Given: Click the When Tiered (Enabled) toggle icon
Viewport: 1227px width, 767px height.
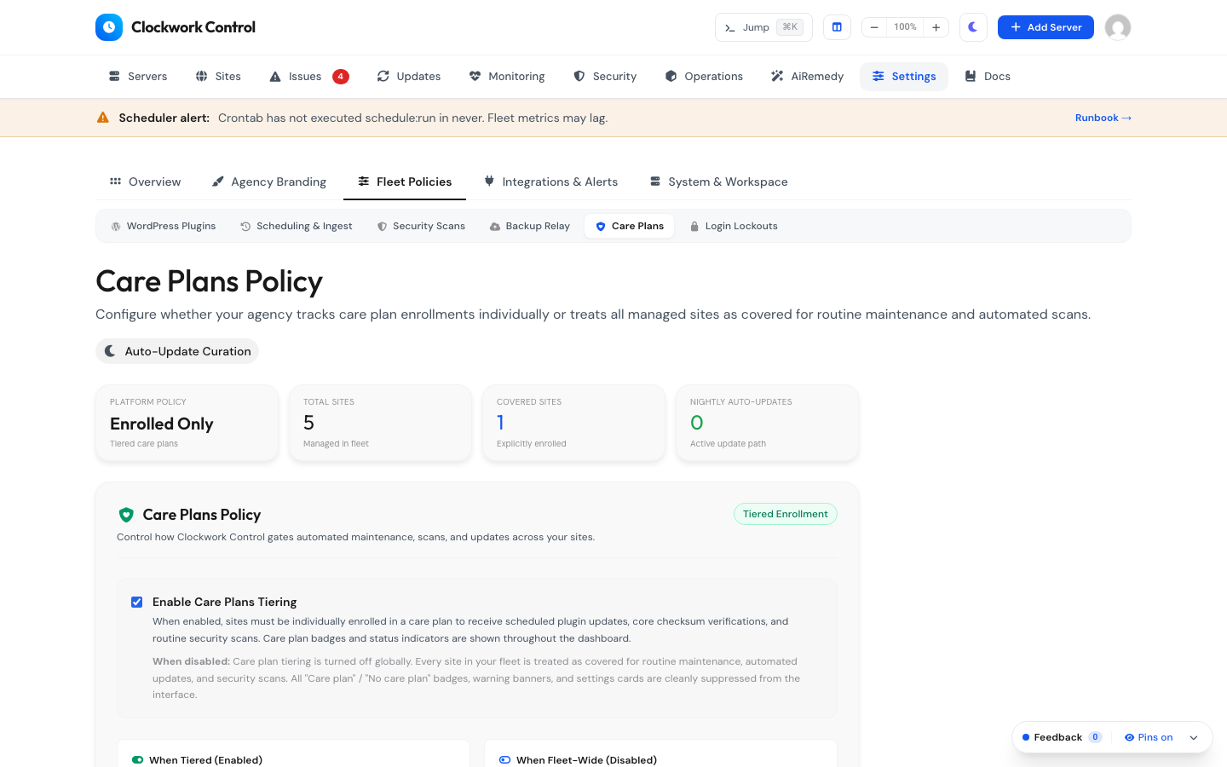Looking at the screenshot, I should pyautogui.click(x=137, y=759).
